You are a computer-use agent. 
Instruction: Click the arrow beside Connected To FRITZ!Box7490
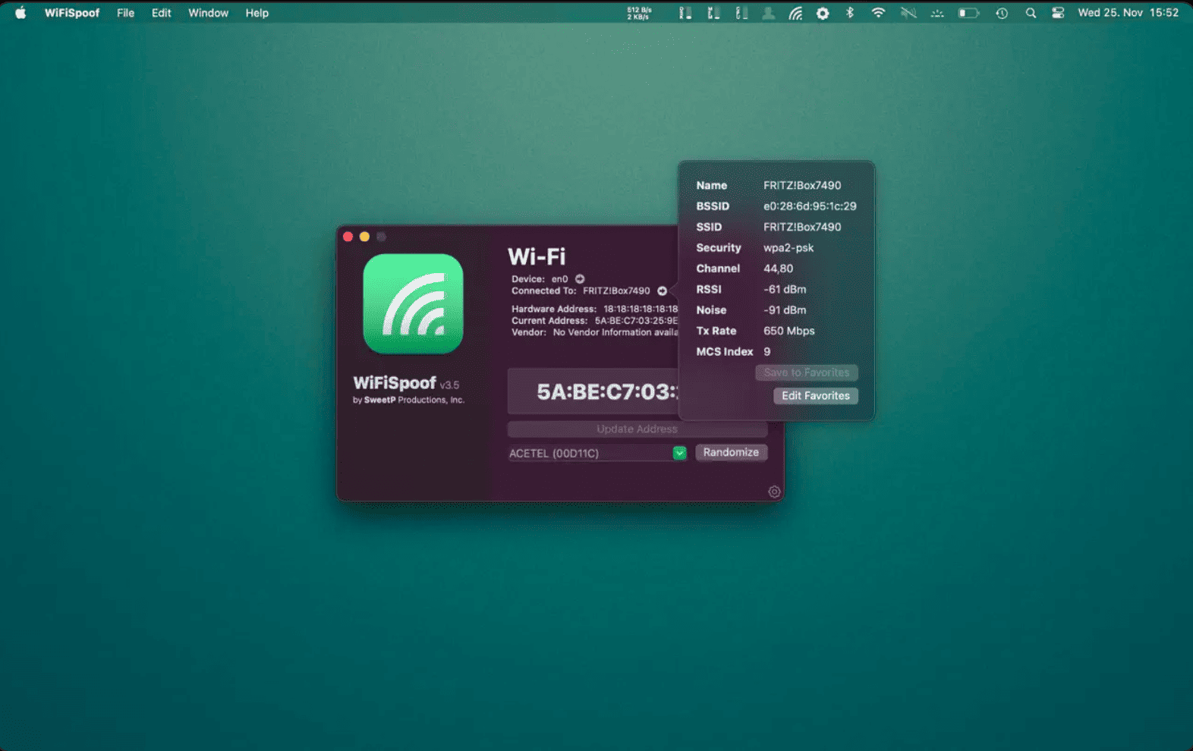tap(663, 291)
